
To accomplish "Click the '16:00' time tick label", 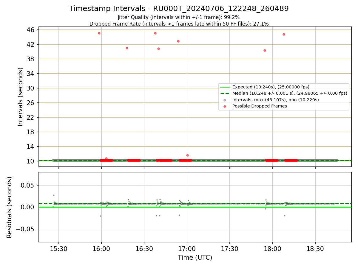I will 101,248.
